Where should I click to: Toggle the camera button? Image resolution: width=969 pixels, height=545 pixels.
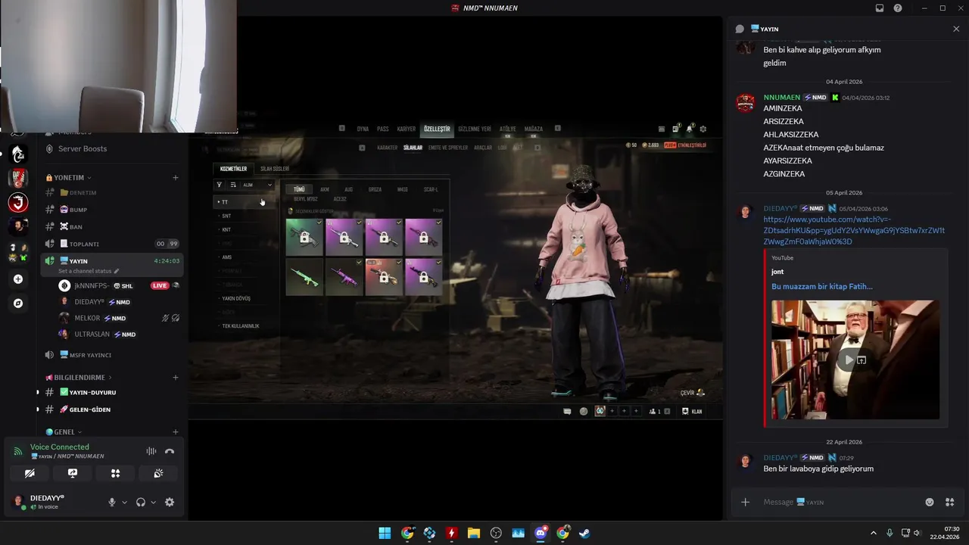click(x=30, y=473)
